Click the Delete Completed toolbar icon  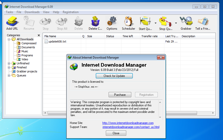(x=95, y=21)
